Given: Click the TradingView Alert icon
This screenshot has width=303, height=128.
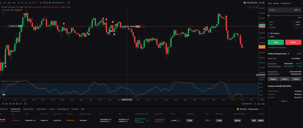Looking at the screenshot, I should pos(245,3).
